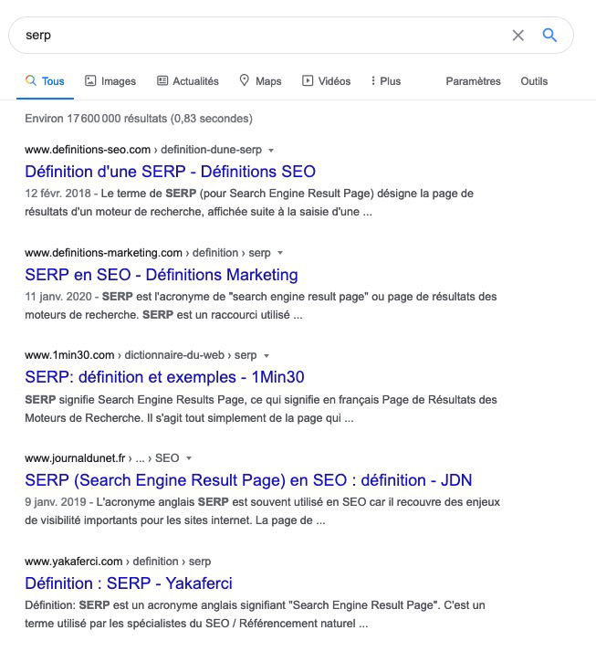Expand the arrow next to journaldunet.fr URL
Screen dimensions: 596x651
[189, 458]
